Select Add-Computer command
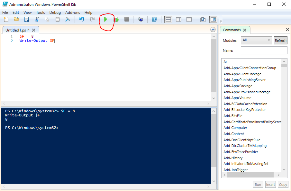This screenshot has width=291, height=191. 235,128
